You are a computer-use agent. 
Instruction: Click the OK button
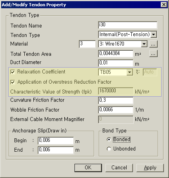(88, 168)
